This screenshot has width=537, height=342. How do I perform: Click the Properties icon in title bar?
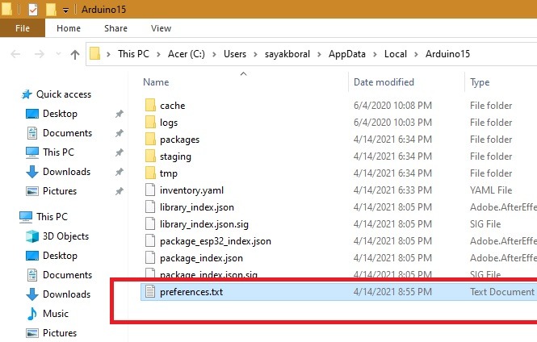point(33,9)
